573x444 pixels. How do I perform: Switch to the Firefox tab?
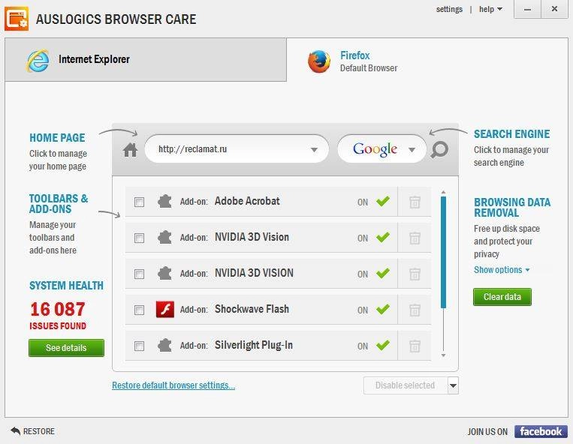(427, 60)
